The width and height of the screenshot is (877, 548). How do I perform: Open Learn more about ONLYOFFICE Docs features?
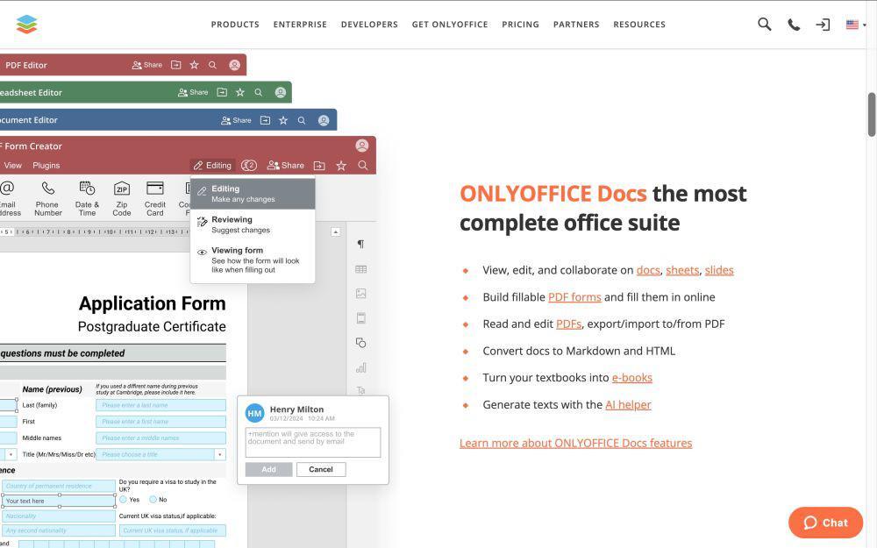575,443
